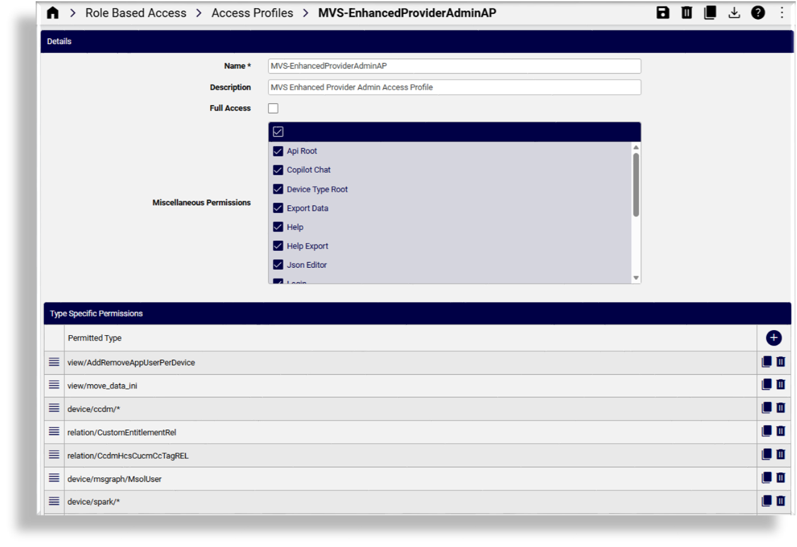Delete the device/ccdm/* row
This screenshot has height=547, width=797.
(x=781, y=408)
